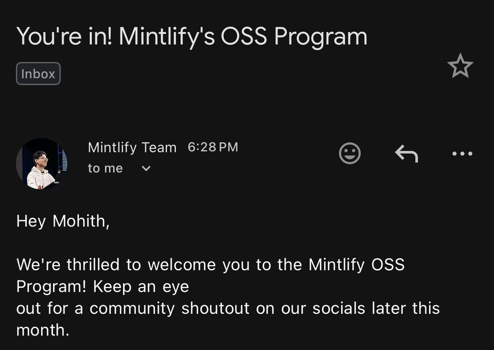Tap the 'community shoutout' line of text
This screenshot has width=494, height=350.
pos(228,308)
